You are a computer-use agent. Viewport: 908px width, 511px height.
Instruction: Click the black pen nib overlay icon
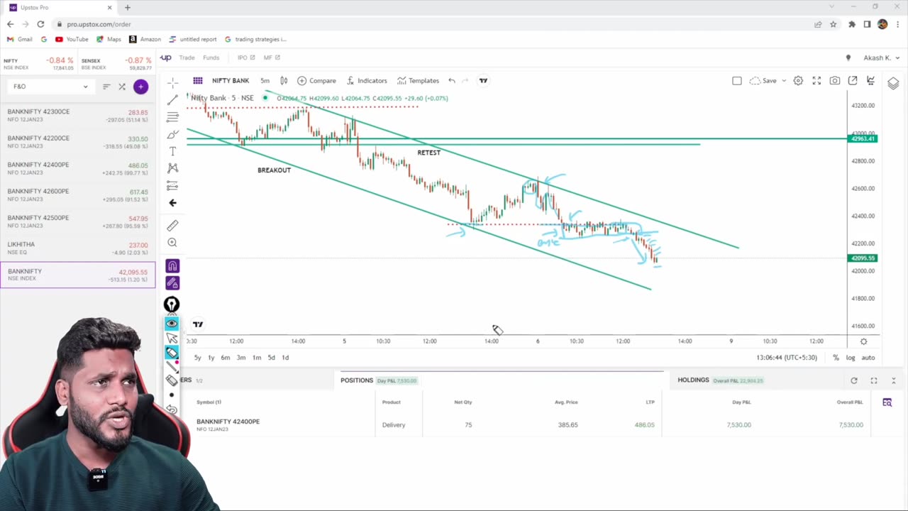[x=172, y=305]
